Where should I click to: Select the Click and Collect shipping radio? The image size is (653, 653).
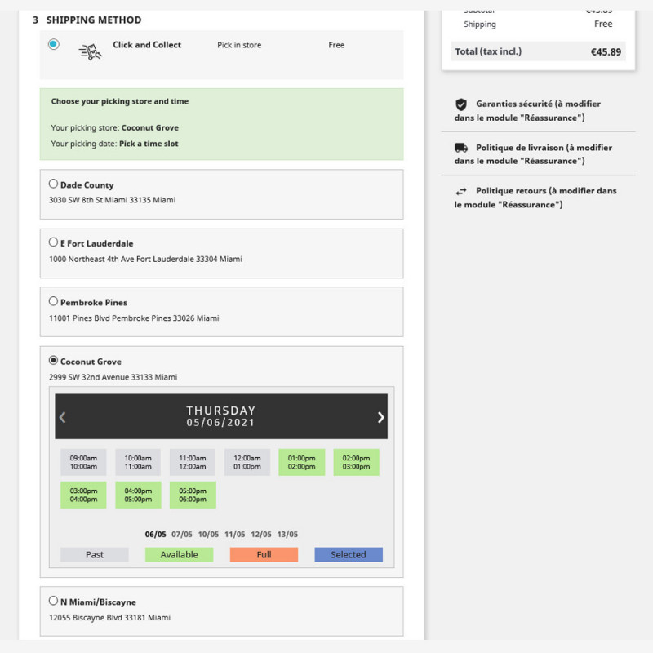click(x=53, y=44)
